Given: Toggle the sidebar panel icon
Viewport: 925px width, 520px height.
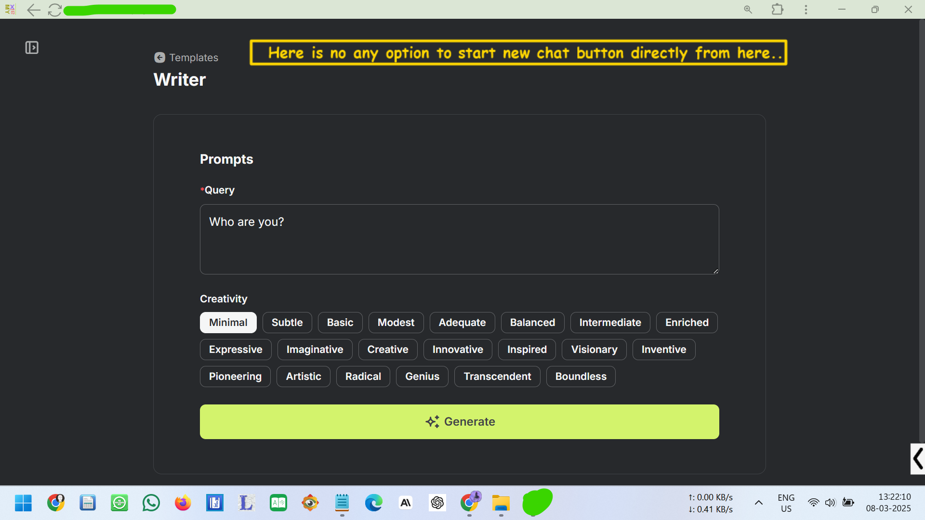Looking at the screenshot, I should click(32, 48).
